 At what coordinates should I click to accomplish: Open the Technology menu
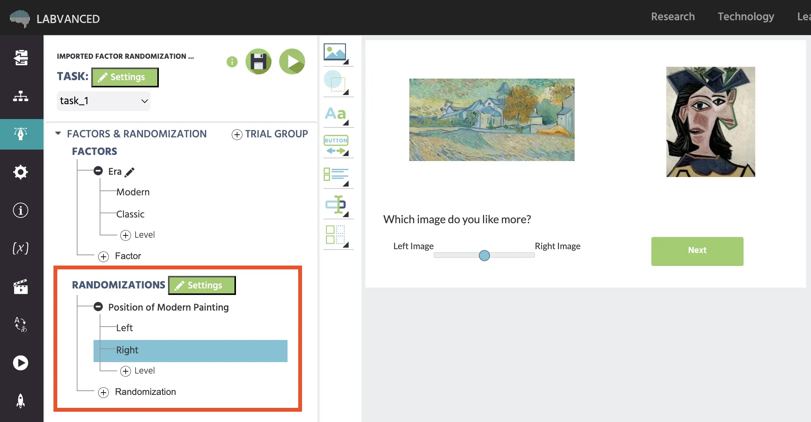(746, 17)
